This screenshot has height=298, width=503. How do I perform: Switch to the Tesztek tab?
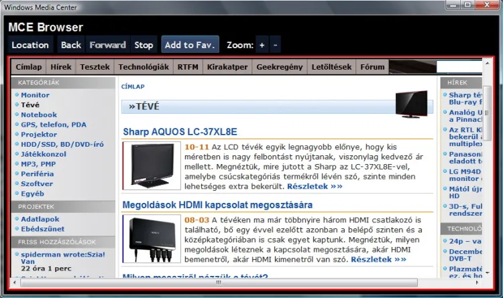[95, 67]
